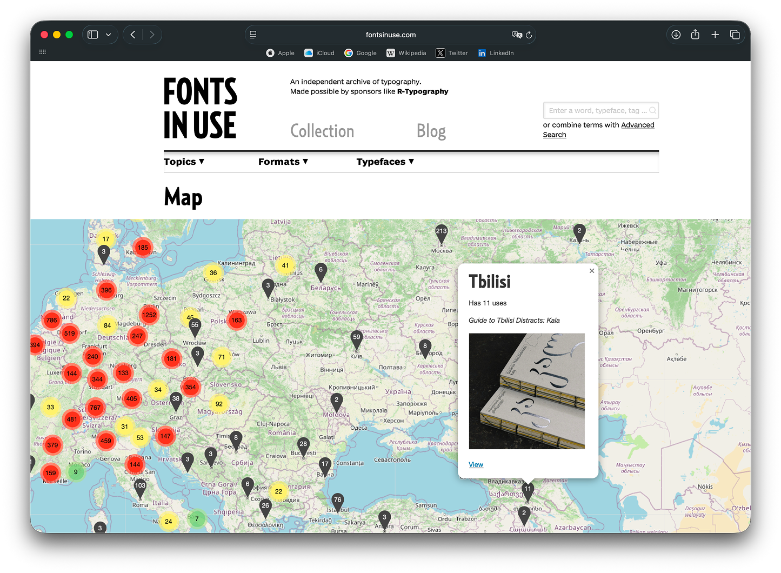The width and height of the screenshot is (781, 573).
Task: Show Safari downloads
Action: (676, 35)
